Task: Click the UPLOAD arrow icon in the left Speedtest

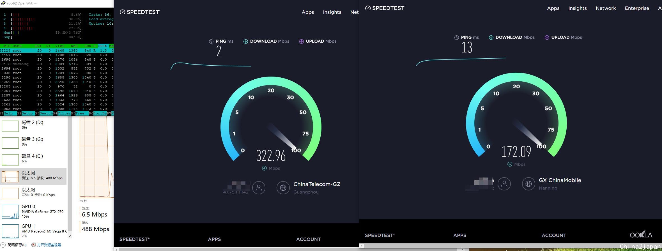Action: click(x=302, y=42)
